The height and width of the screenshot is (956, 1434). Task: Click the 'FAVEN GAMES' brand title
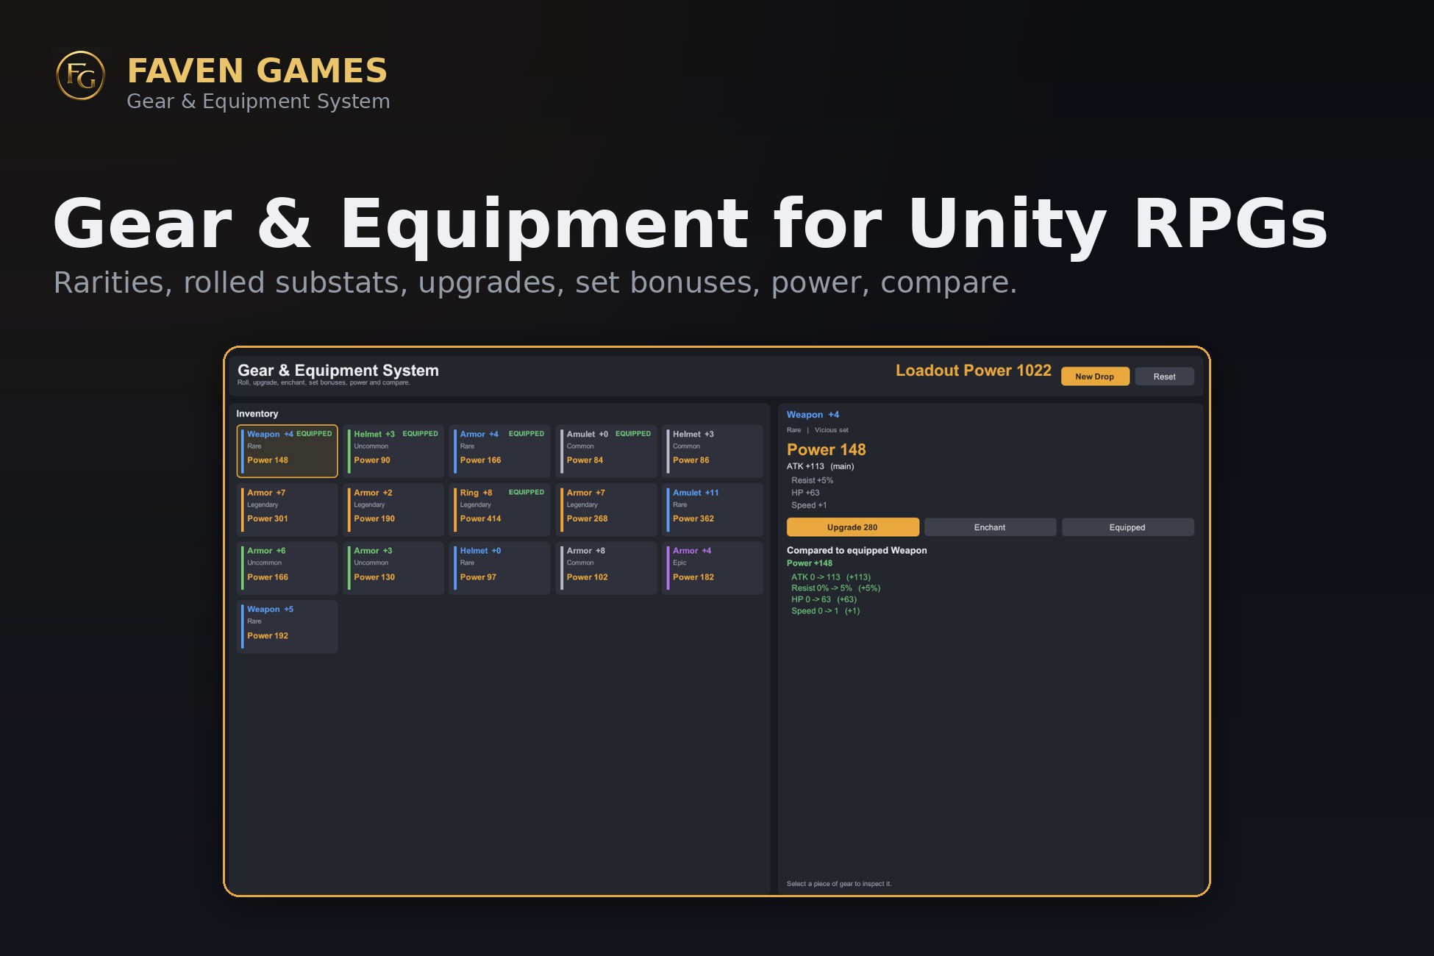click(257, 71)
